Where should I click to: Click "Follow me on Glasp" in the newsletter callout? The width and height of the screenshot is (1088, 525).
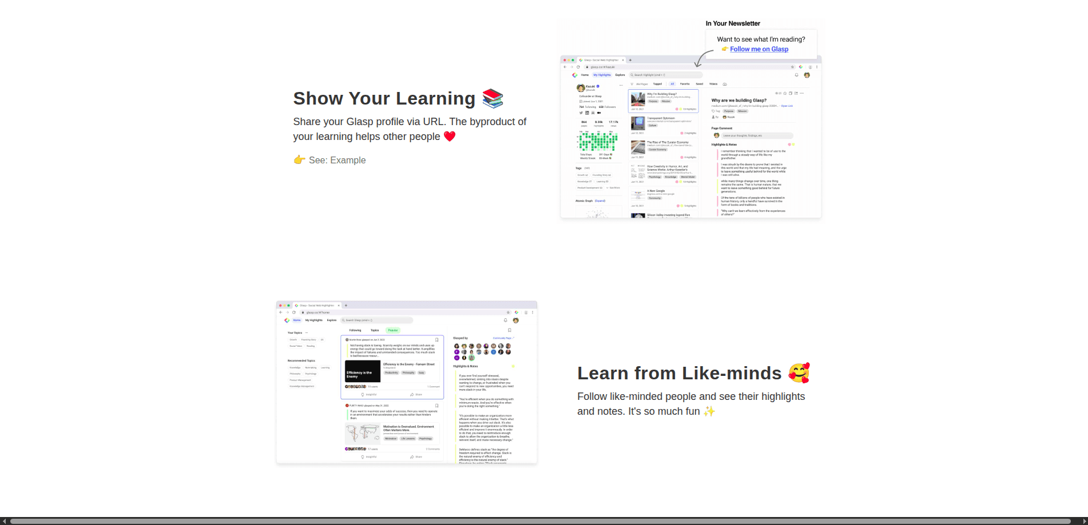(x=759, y=49)
